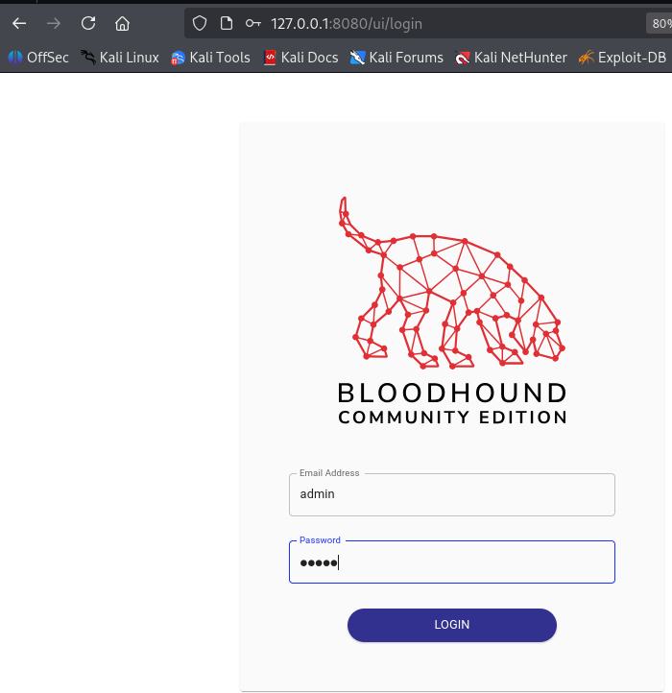
Task: Submit with the LOGIN button
Action: click(452, 625)
